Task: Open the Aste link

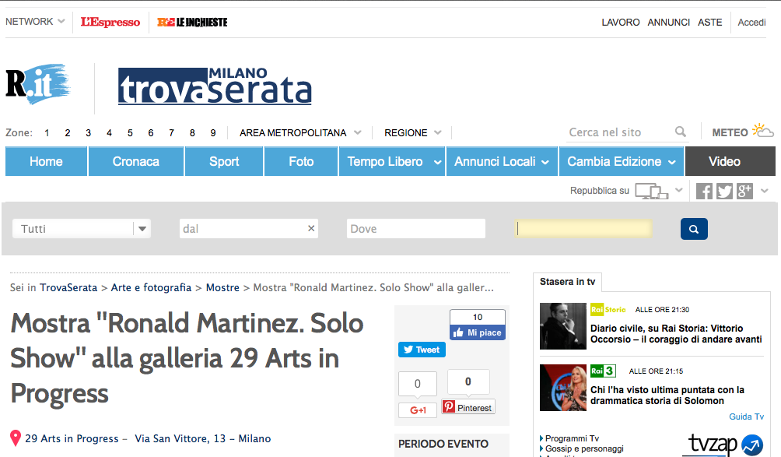Action: pyautogui.click(x=709, y=23)
